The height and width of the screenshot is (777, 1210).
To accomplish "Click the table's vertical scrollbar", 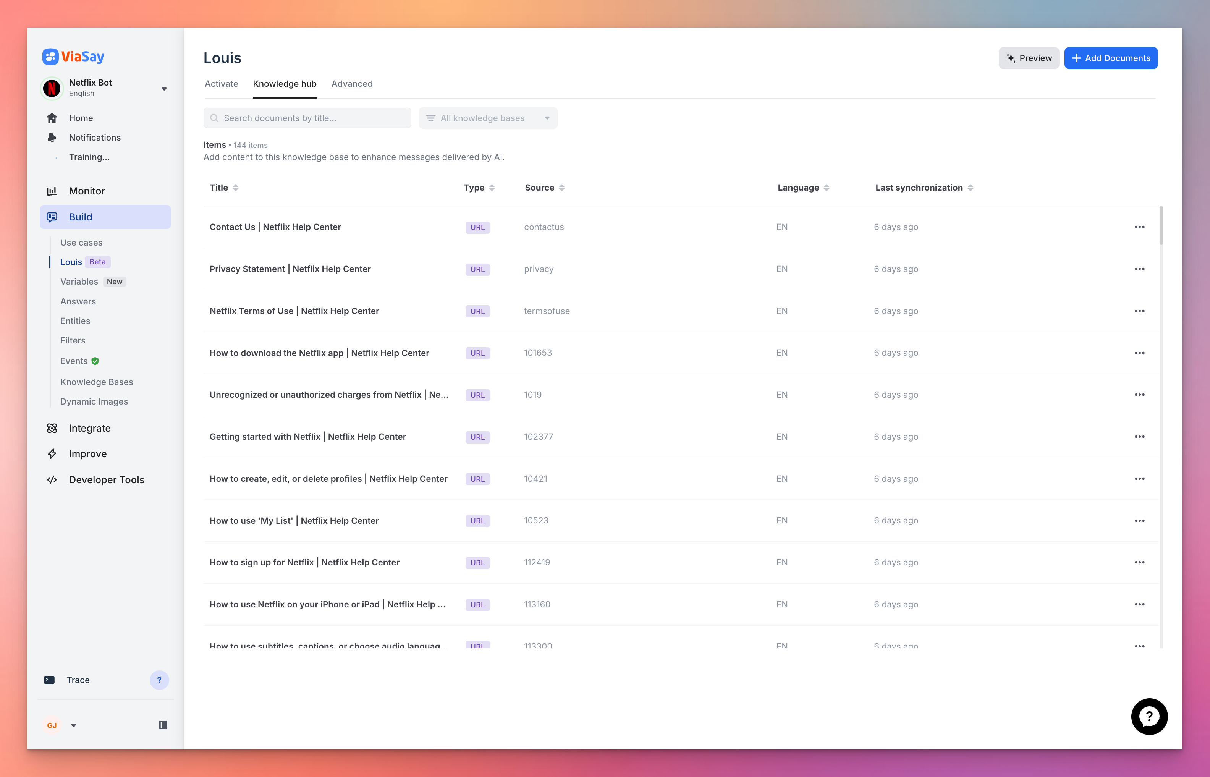I will tap(1161, 225).
